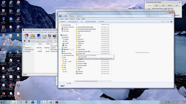Open the McAfee Security desktop shortcut
This screenshot has width=186, height=104.
(18, 29)
